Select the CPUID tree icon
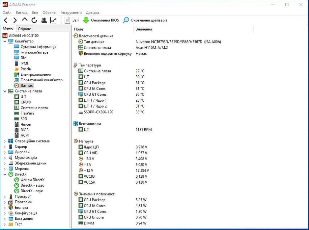Image resolution: width=309 pixels, height=230 pixels. pos(17,102)
